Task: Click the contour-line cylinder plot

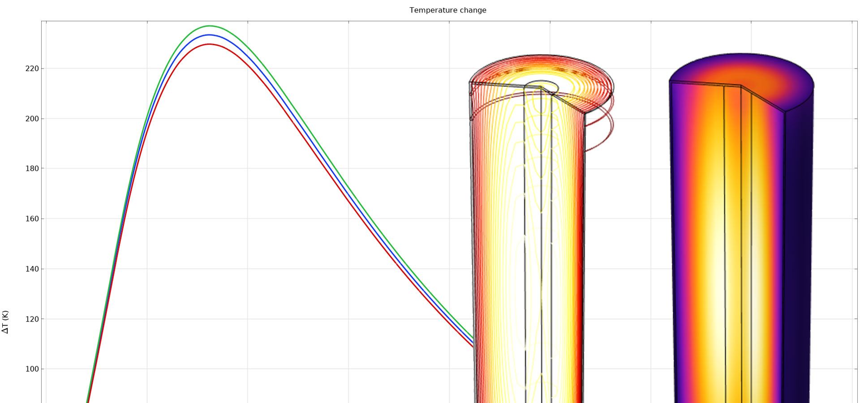Action: 542,228
